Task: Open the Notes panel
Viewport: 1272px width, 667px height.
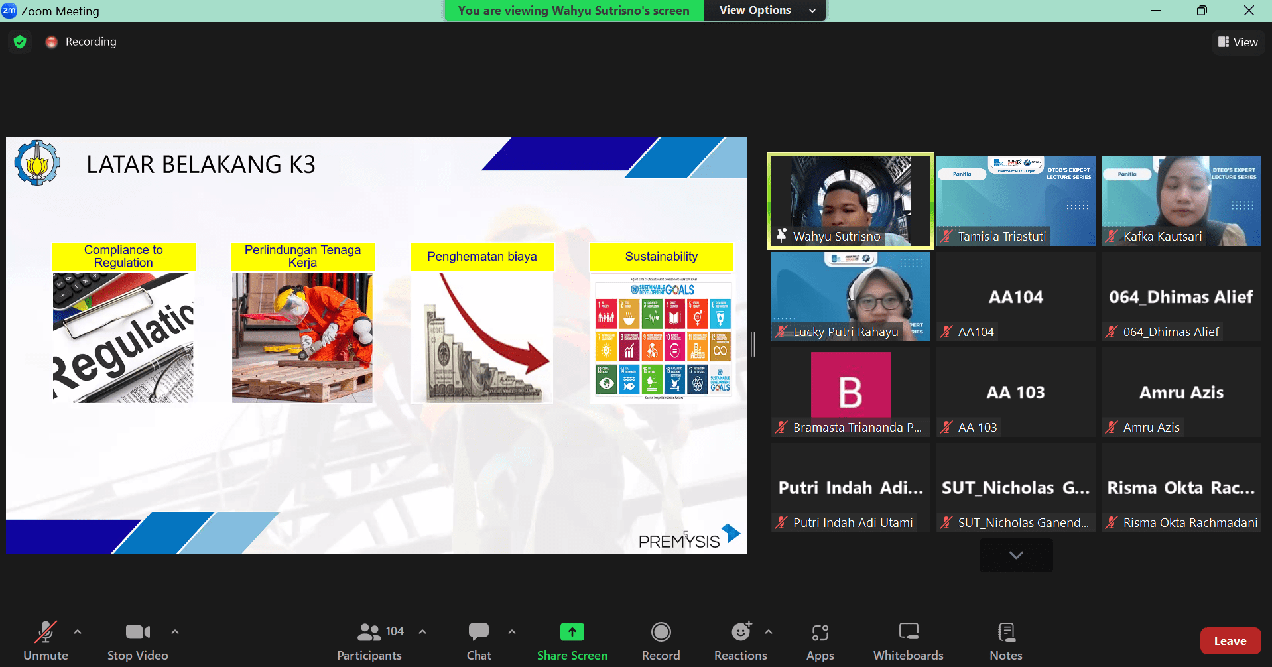Action: pos(1005,632)
